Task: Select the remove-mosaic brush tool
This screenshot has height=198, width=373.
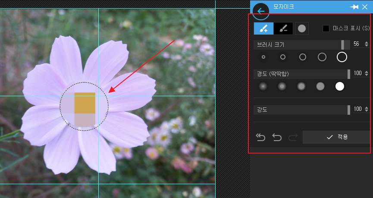Action: [283, 28]
